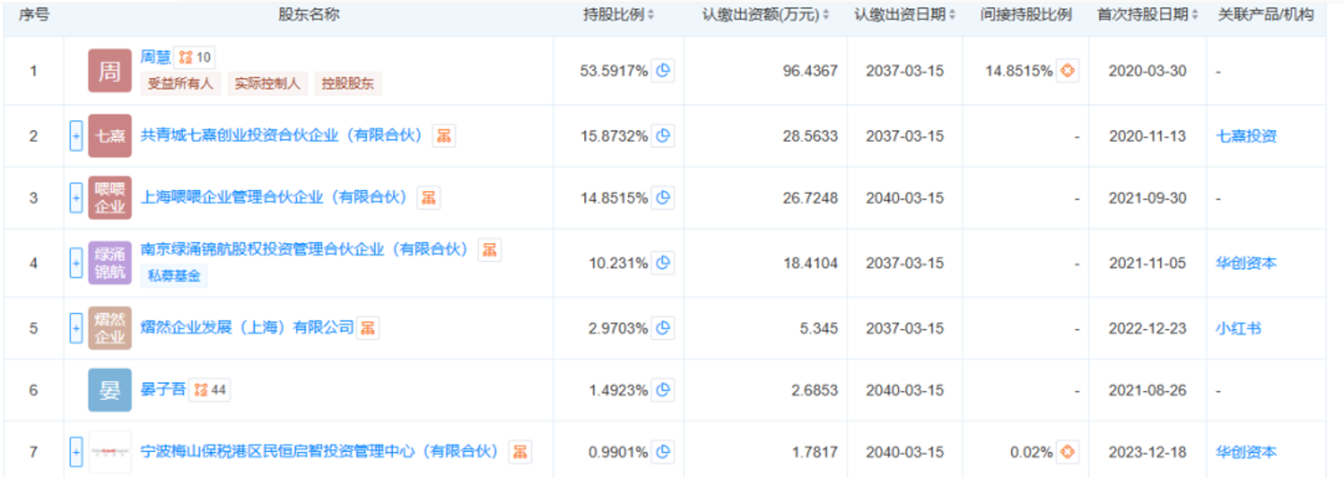Open pie chart icon next to 10.231%

point(663,263)
